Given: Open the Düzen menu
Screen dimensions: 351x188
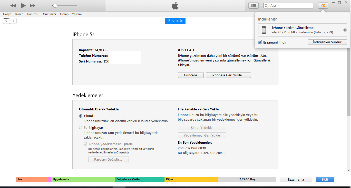Looking at the screenshot, I should pyautogui.click(x=19, y=14).
